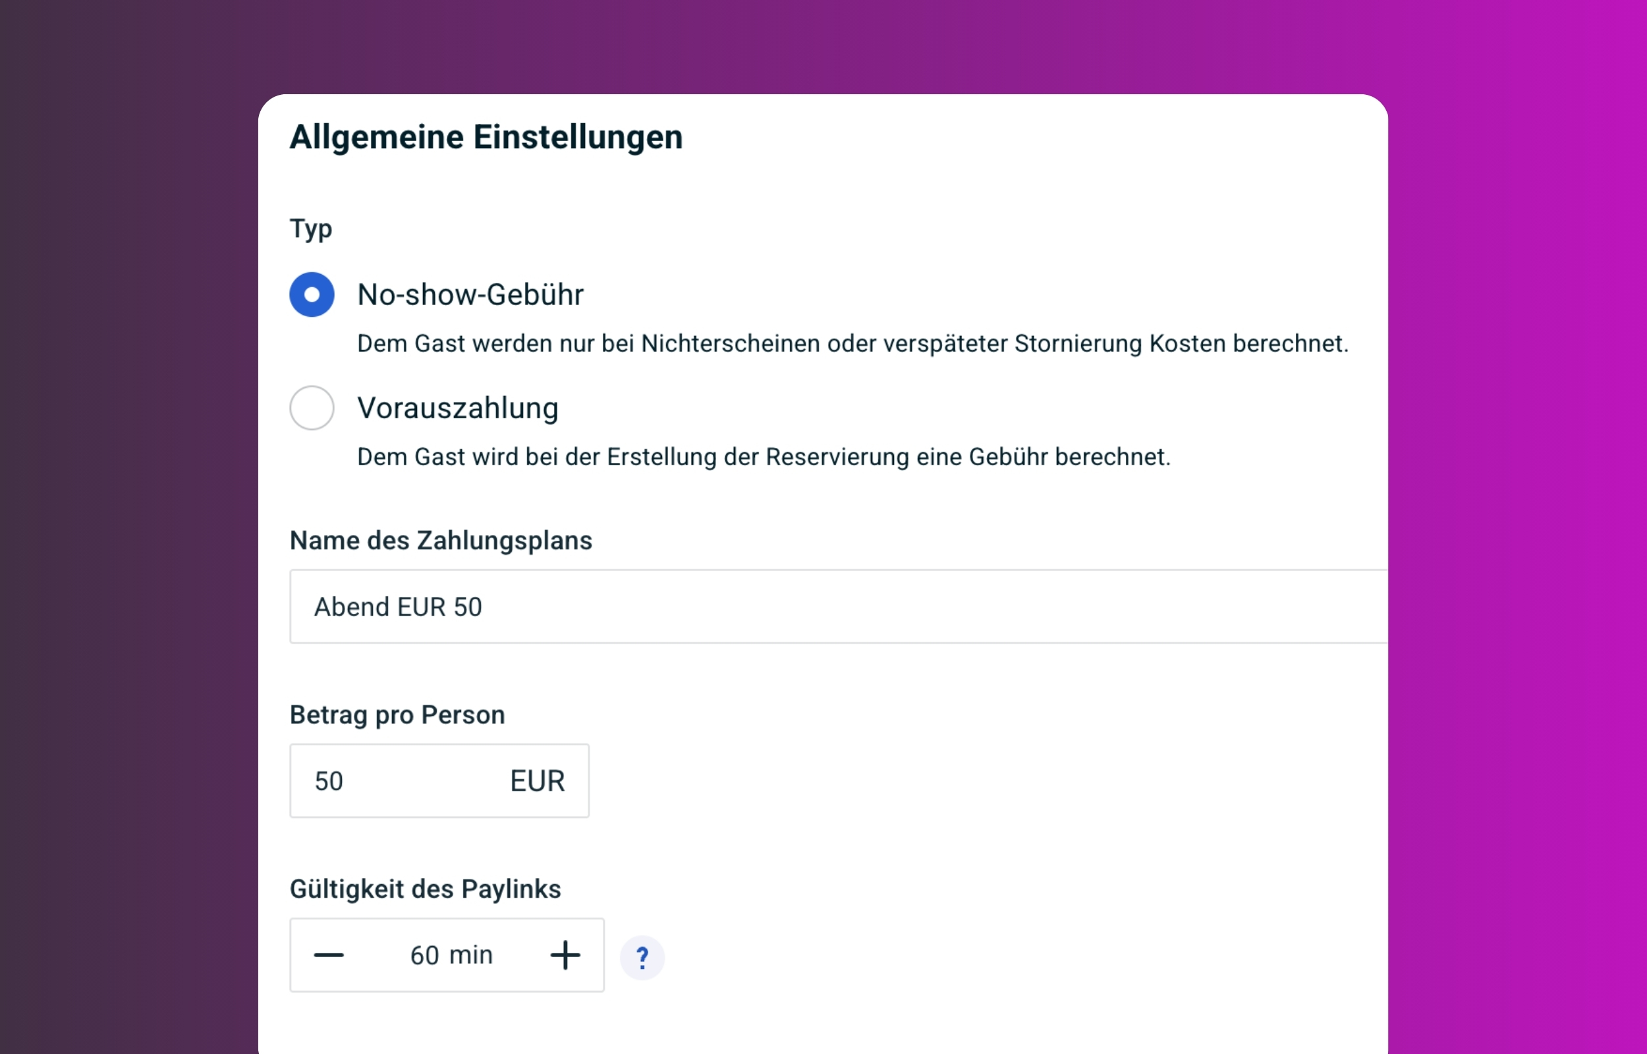The image size is (1647, 1054).
Task: Decrease Paylink validity with the minus icon
Action: [x=329, y=955]
